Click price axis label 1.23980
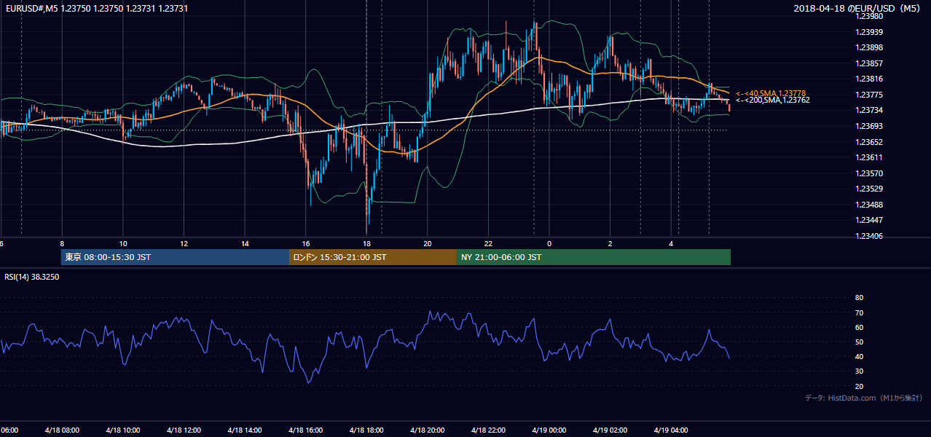This screenshot has height=437, width=931. click(x=868, y=16)
